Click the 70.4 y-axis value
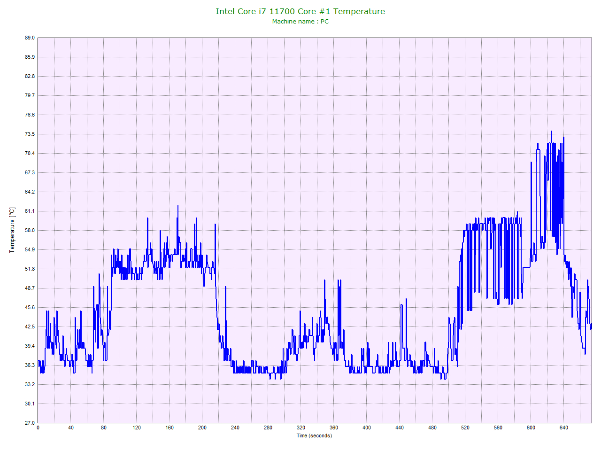The image size is (601, 451). pyautogui.click(x=30, y=153)
